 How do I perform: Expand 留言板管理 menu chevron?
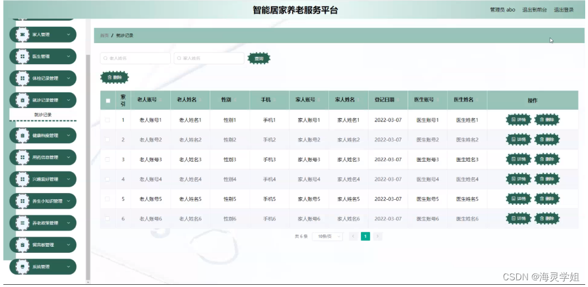tap(68, 244)
